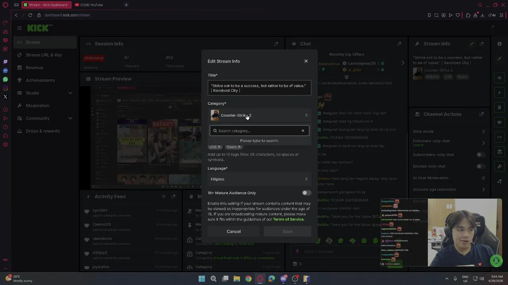508x285 pixels.
Task: Show next Monthly top Gifters
Action: [x=403, y=63]
